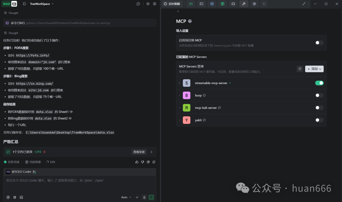Image resolution: width=342 pixels, height=202 pixels.
Task: Start a new chat with the plus bubble icon
Action: tap(138, 4)
